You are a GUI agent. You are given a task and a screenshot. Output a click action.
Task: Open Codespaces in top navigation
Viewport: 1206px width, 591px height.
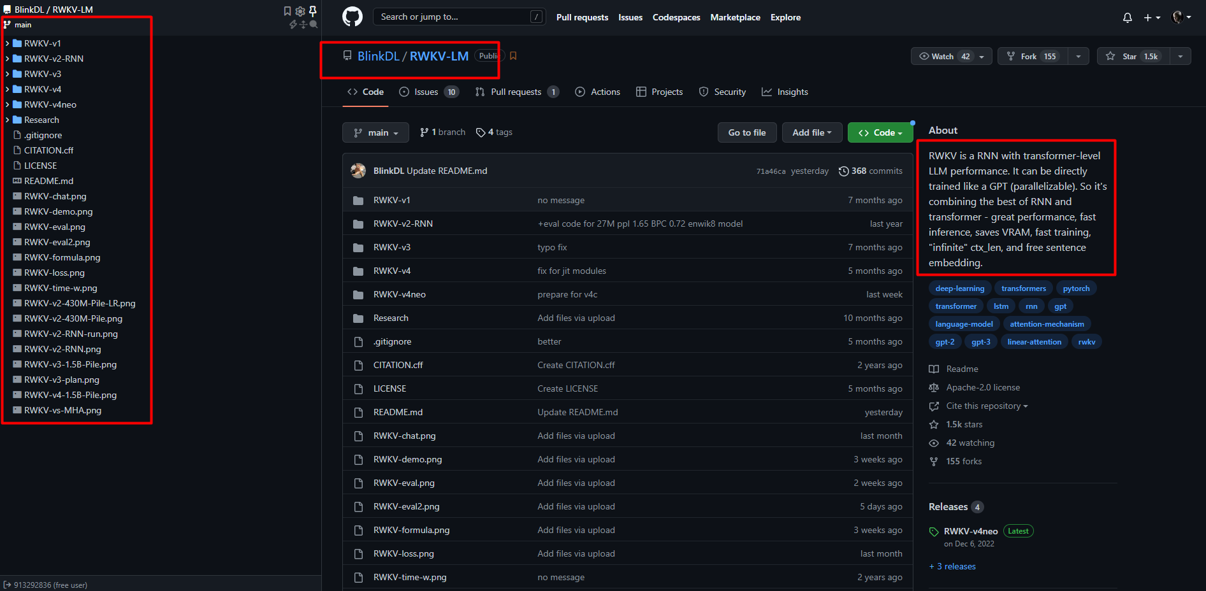676,17
